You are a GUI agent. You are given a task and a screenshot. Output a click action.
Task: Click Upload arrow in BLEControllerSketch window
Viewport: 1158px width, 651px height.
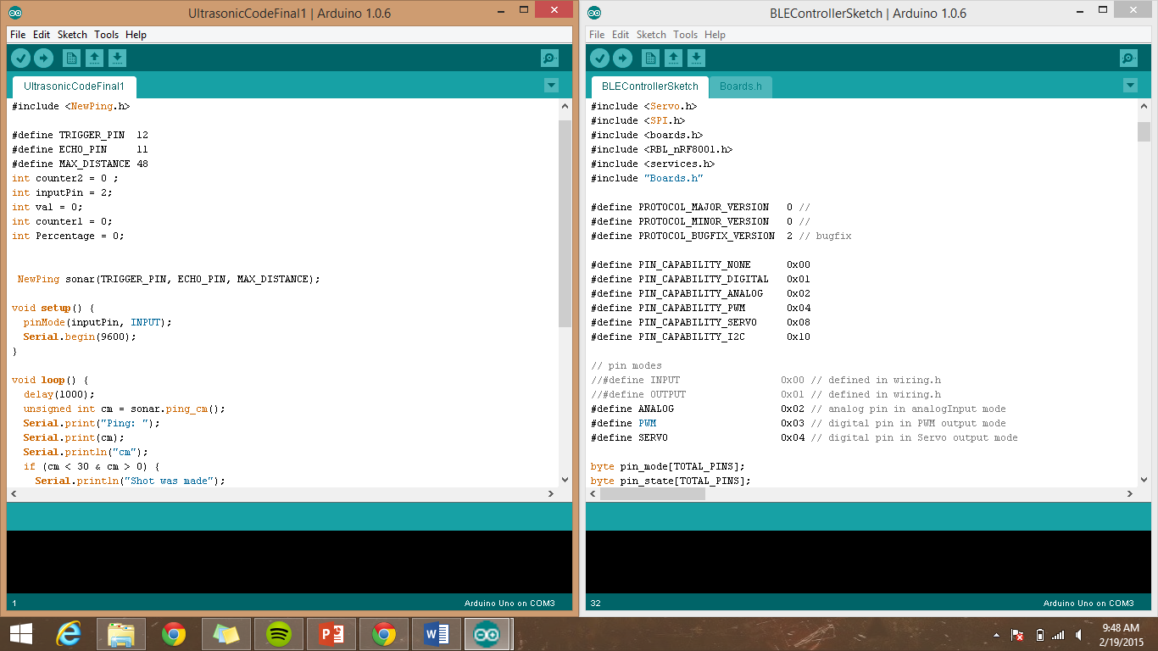622,58
